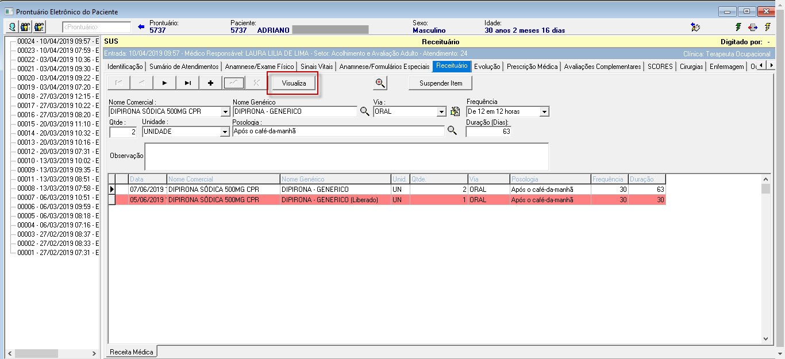Viewport: 785px width, 359px height.
Task: Open the Frequência dropdown
Action: pyautogui.click(x=544, y=112)
